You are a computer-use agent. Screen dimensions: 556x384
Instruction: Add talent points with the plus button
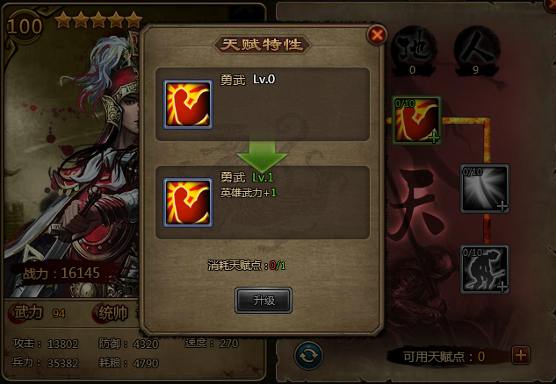tap(521, 355)
